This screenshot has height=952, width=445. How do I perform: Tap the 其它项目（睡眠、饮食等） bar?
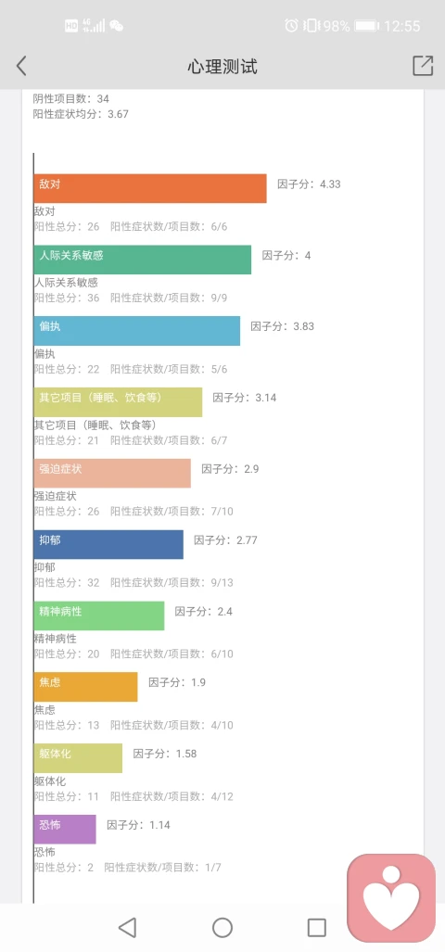click(118, 402)
